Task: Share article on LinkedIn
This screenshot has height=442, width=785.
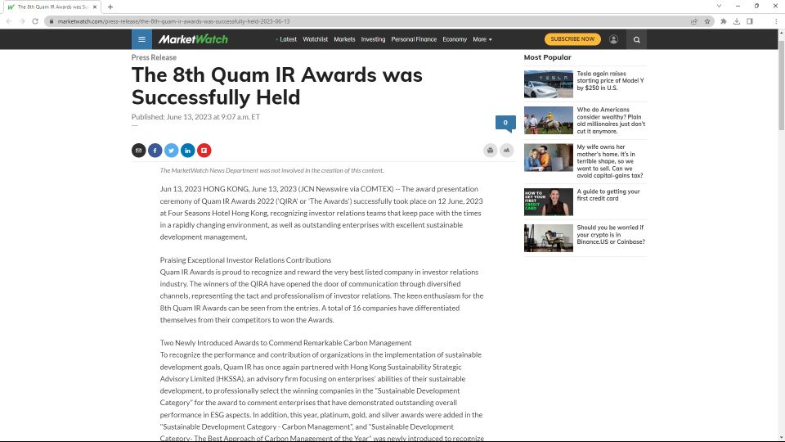Action: click(x=188, y=151)
